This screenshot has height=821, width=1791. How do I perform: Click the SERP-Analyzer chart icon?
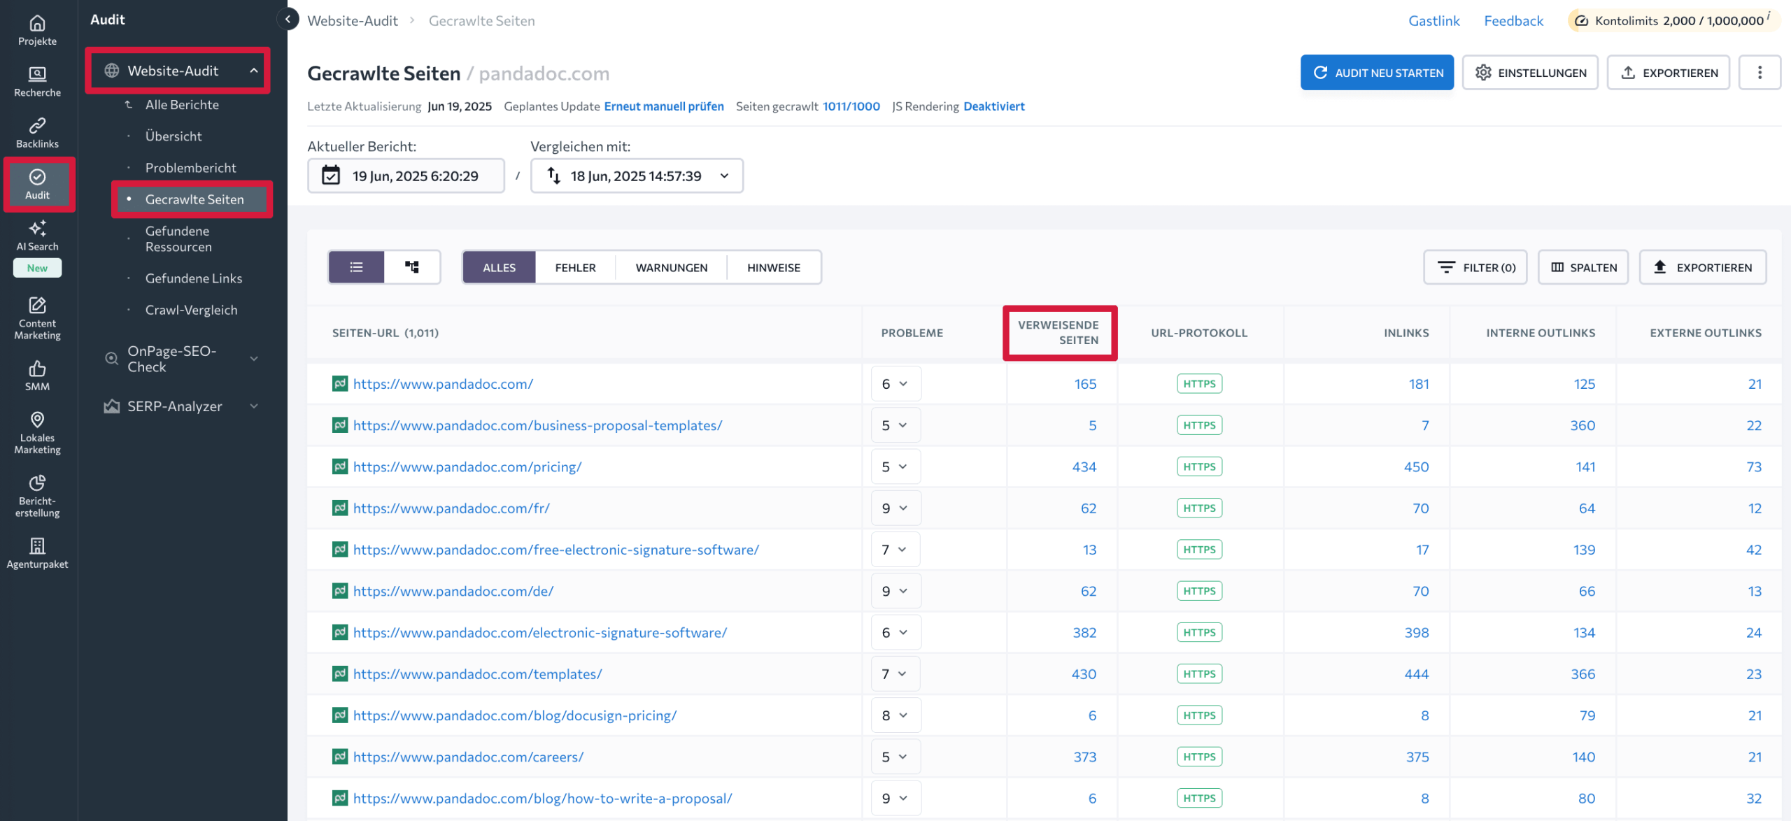point(112,406)
